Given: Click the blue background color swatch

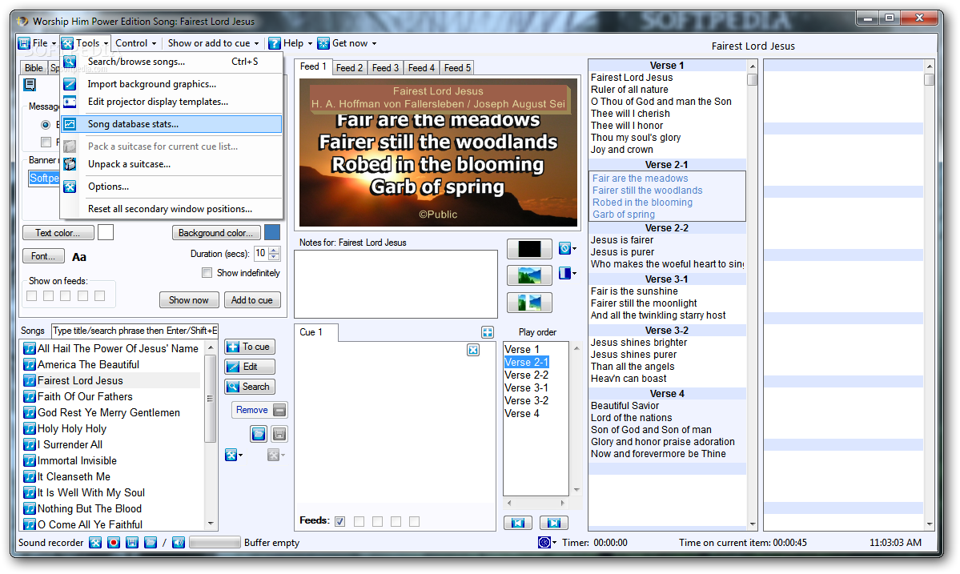Looking at the screenshot, I should pos(272,232).
